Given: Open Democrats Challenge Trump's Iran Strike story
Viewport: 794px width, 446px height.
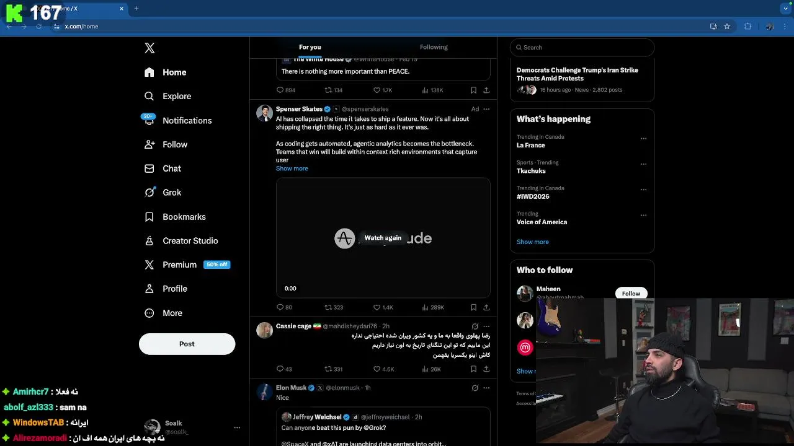Looking at the screenshot, I should pos(582,80).
